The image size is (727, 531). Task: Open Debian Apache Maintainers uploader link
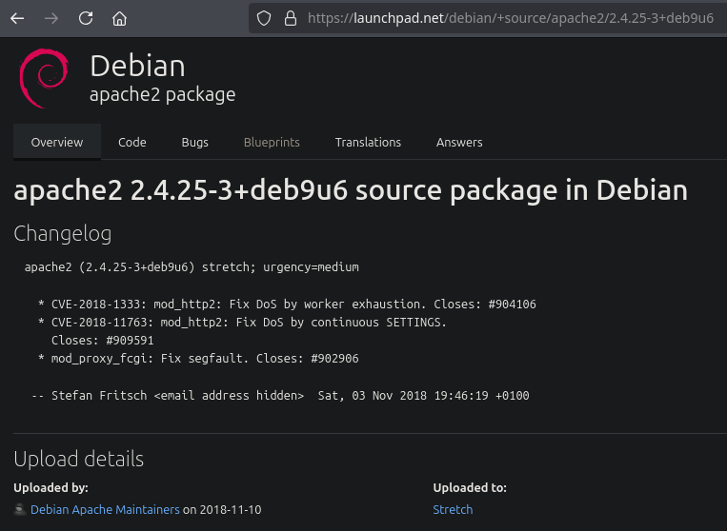[105, 509]
